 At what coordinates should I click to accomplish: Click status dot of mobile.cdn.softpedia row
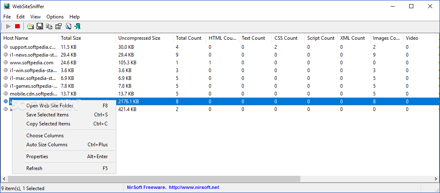click(x=6, y=94)
